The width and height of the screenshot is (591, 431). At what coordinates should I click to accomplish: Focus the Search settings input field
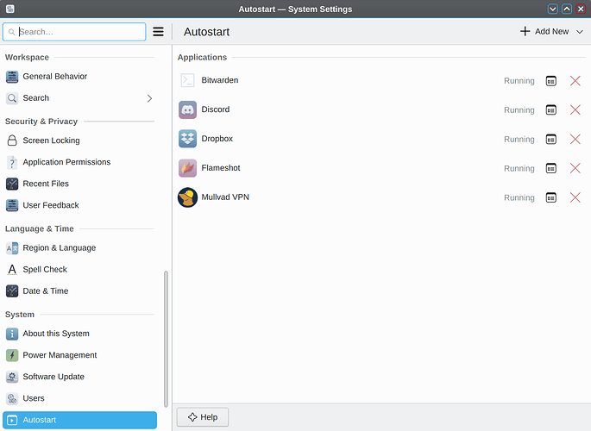pyautogui.click(x=74, y=32)
